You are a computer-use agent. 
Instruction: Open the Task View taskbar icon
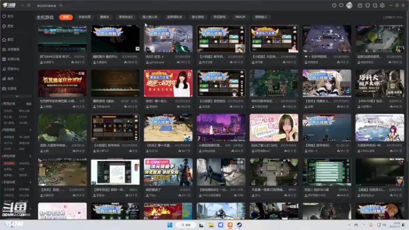201,225
